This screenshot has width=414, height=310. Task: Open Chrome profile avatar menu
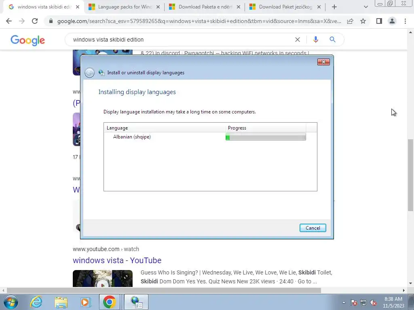tap(392, 21)
